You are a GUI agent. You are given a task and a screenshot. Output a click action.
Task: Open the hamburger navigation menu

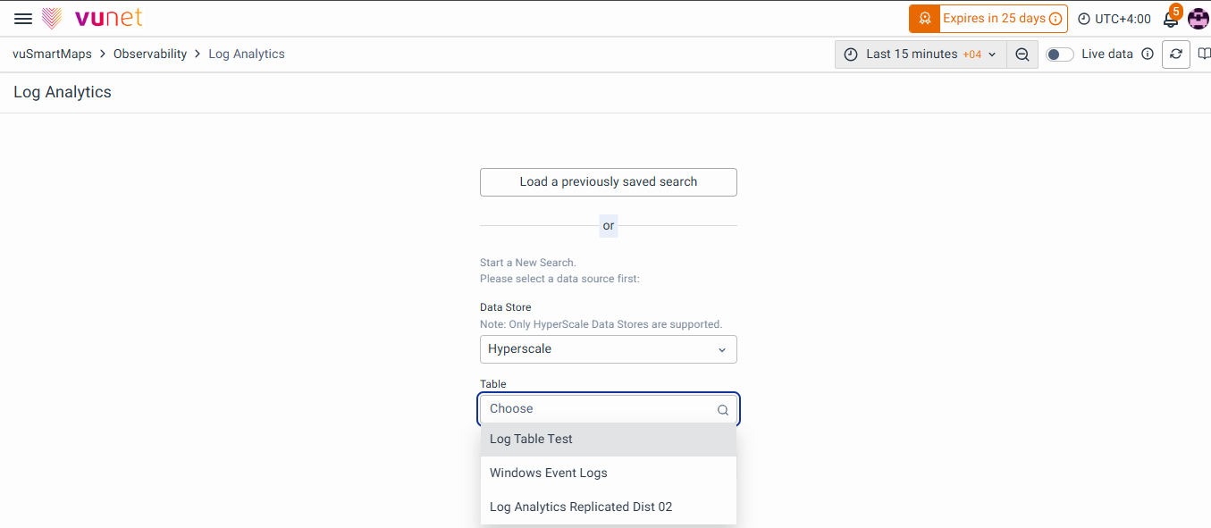point(23,19)
